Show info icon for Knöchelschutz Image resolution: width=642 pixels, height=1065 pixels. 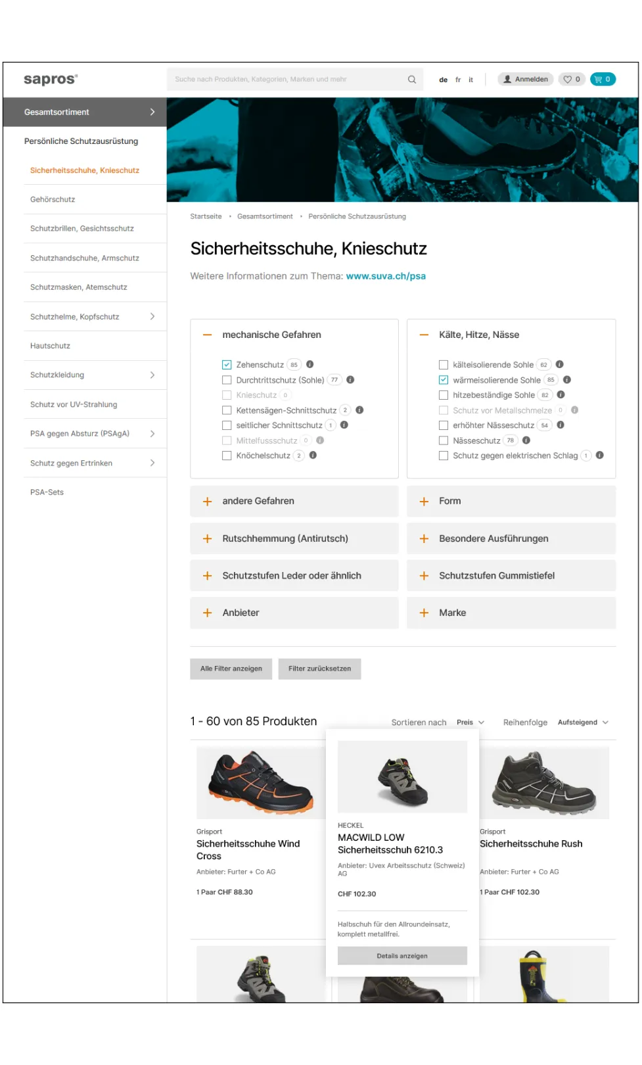click(313, 456)
